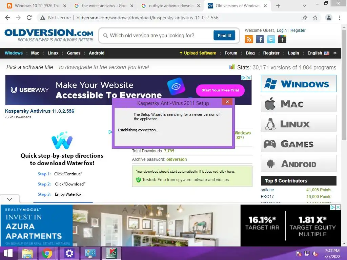Switch to Chrome in taskbar
This screenshot has width=347, height=260.
(x=47, y=253)
